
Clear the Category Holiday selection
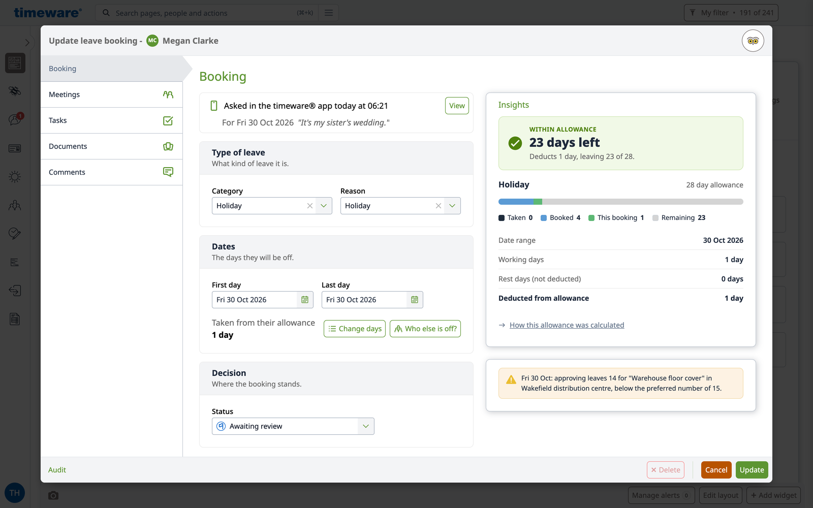pyautogui.click(x=310, y=206)
